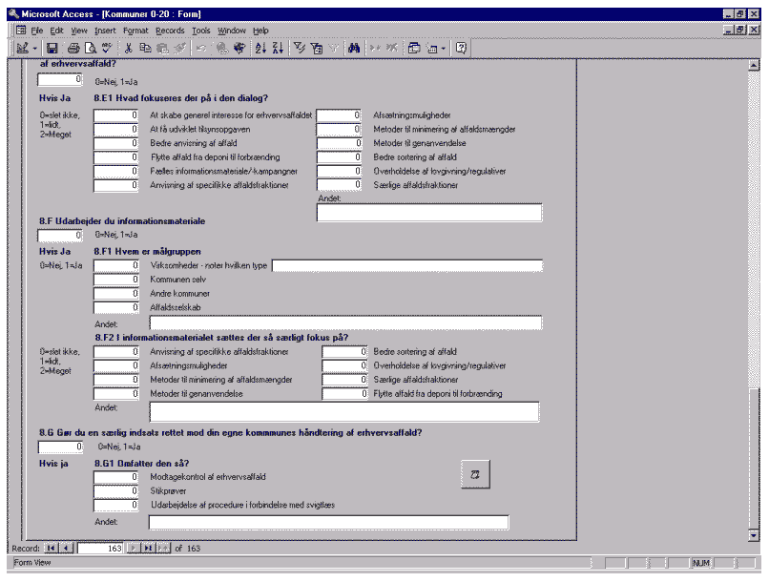Select the Format Painter brush icon
Image resolution: width=769 pixels, height=582 pixels.
(x=179, y=48)
